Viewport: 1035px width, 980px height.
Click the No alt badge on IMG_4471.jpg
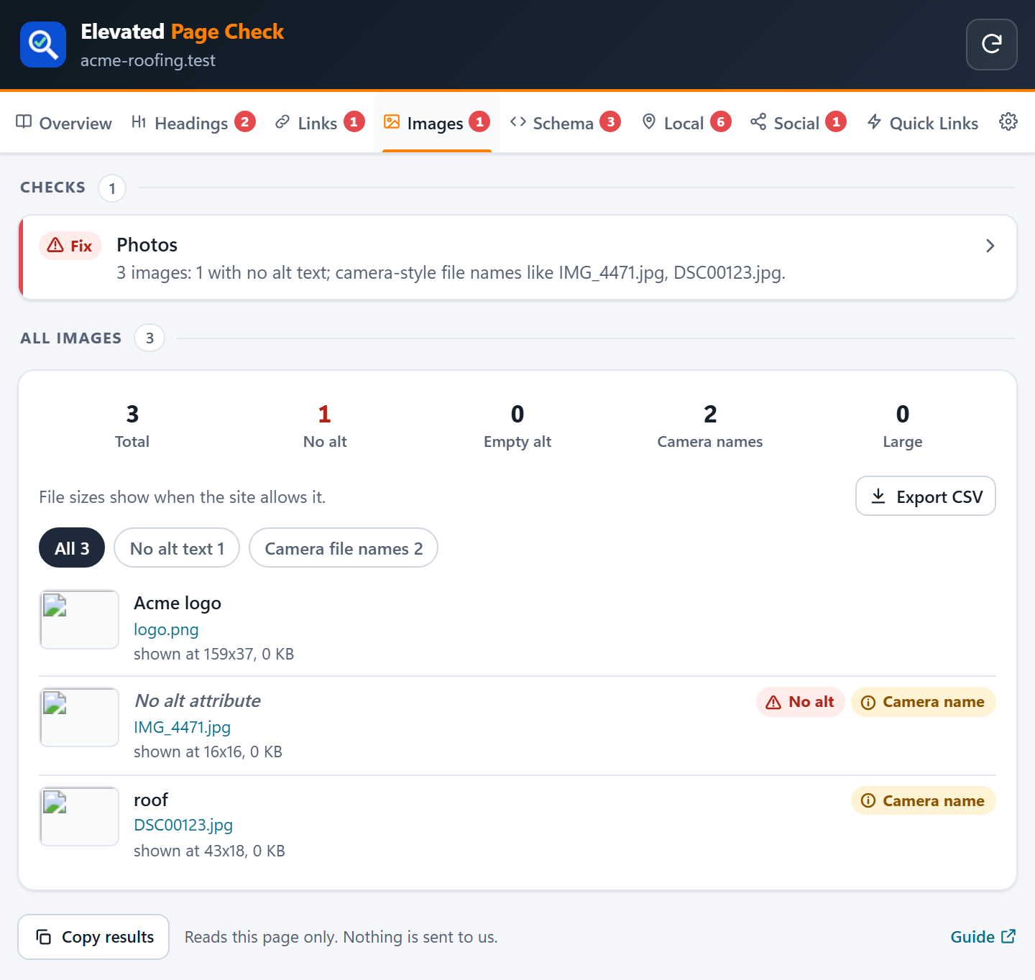pos(801,702)
